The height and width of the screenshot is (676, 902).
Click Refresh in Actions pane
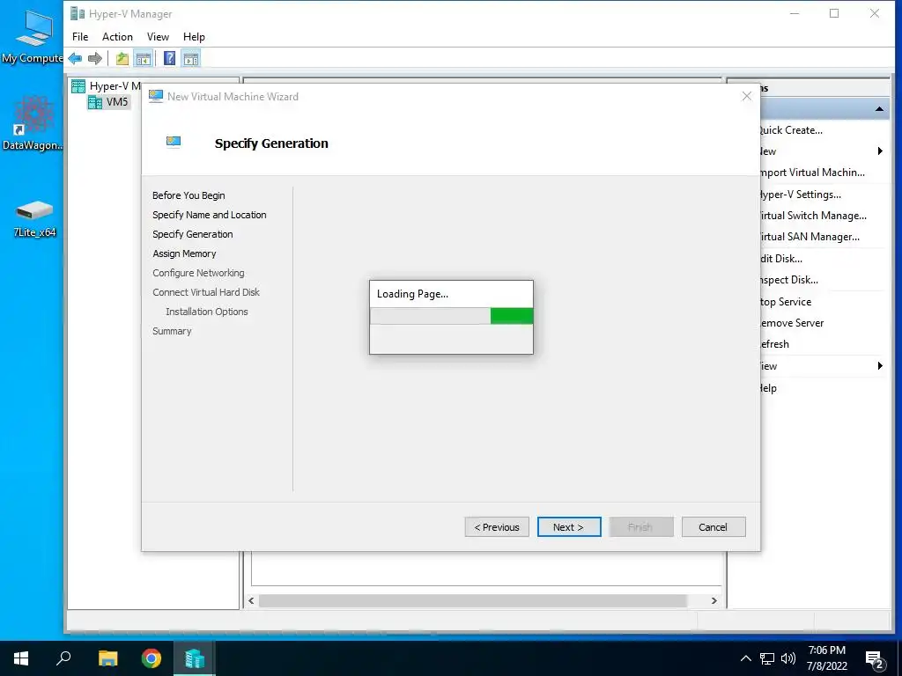pyautogui.click(x=773, y=344)
